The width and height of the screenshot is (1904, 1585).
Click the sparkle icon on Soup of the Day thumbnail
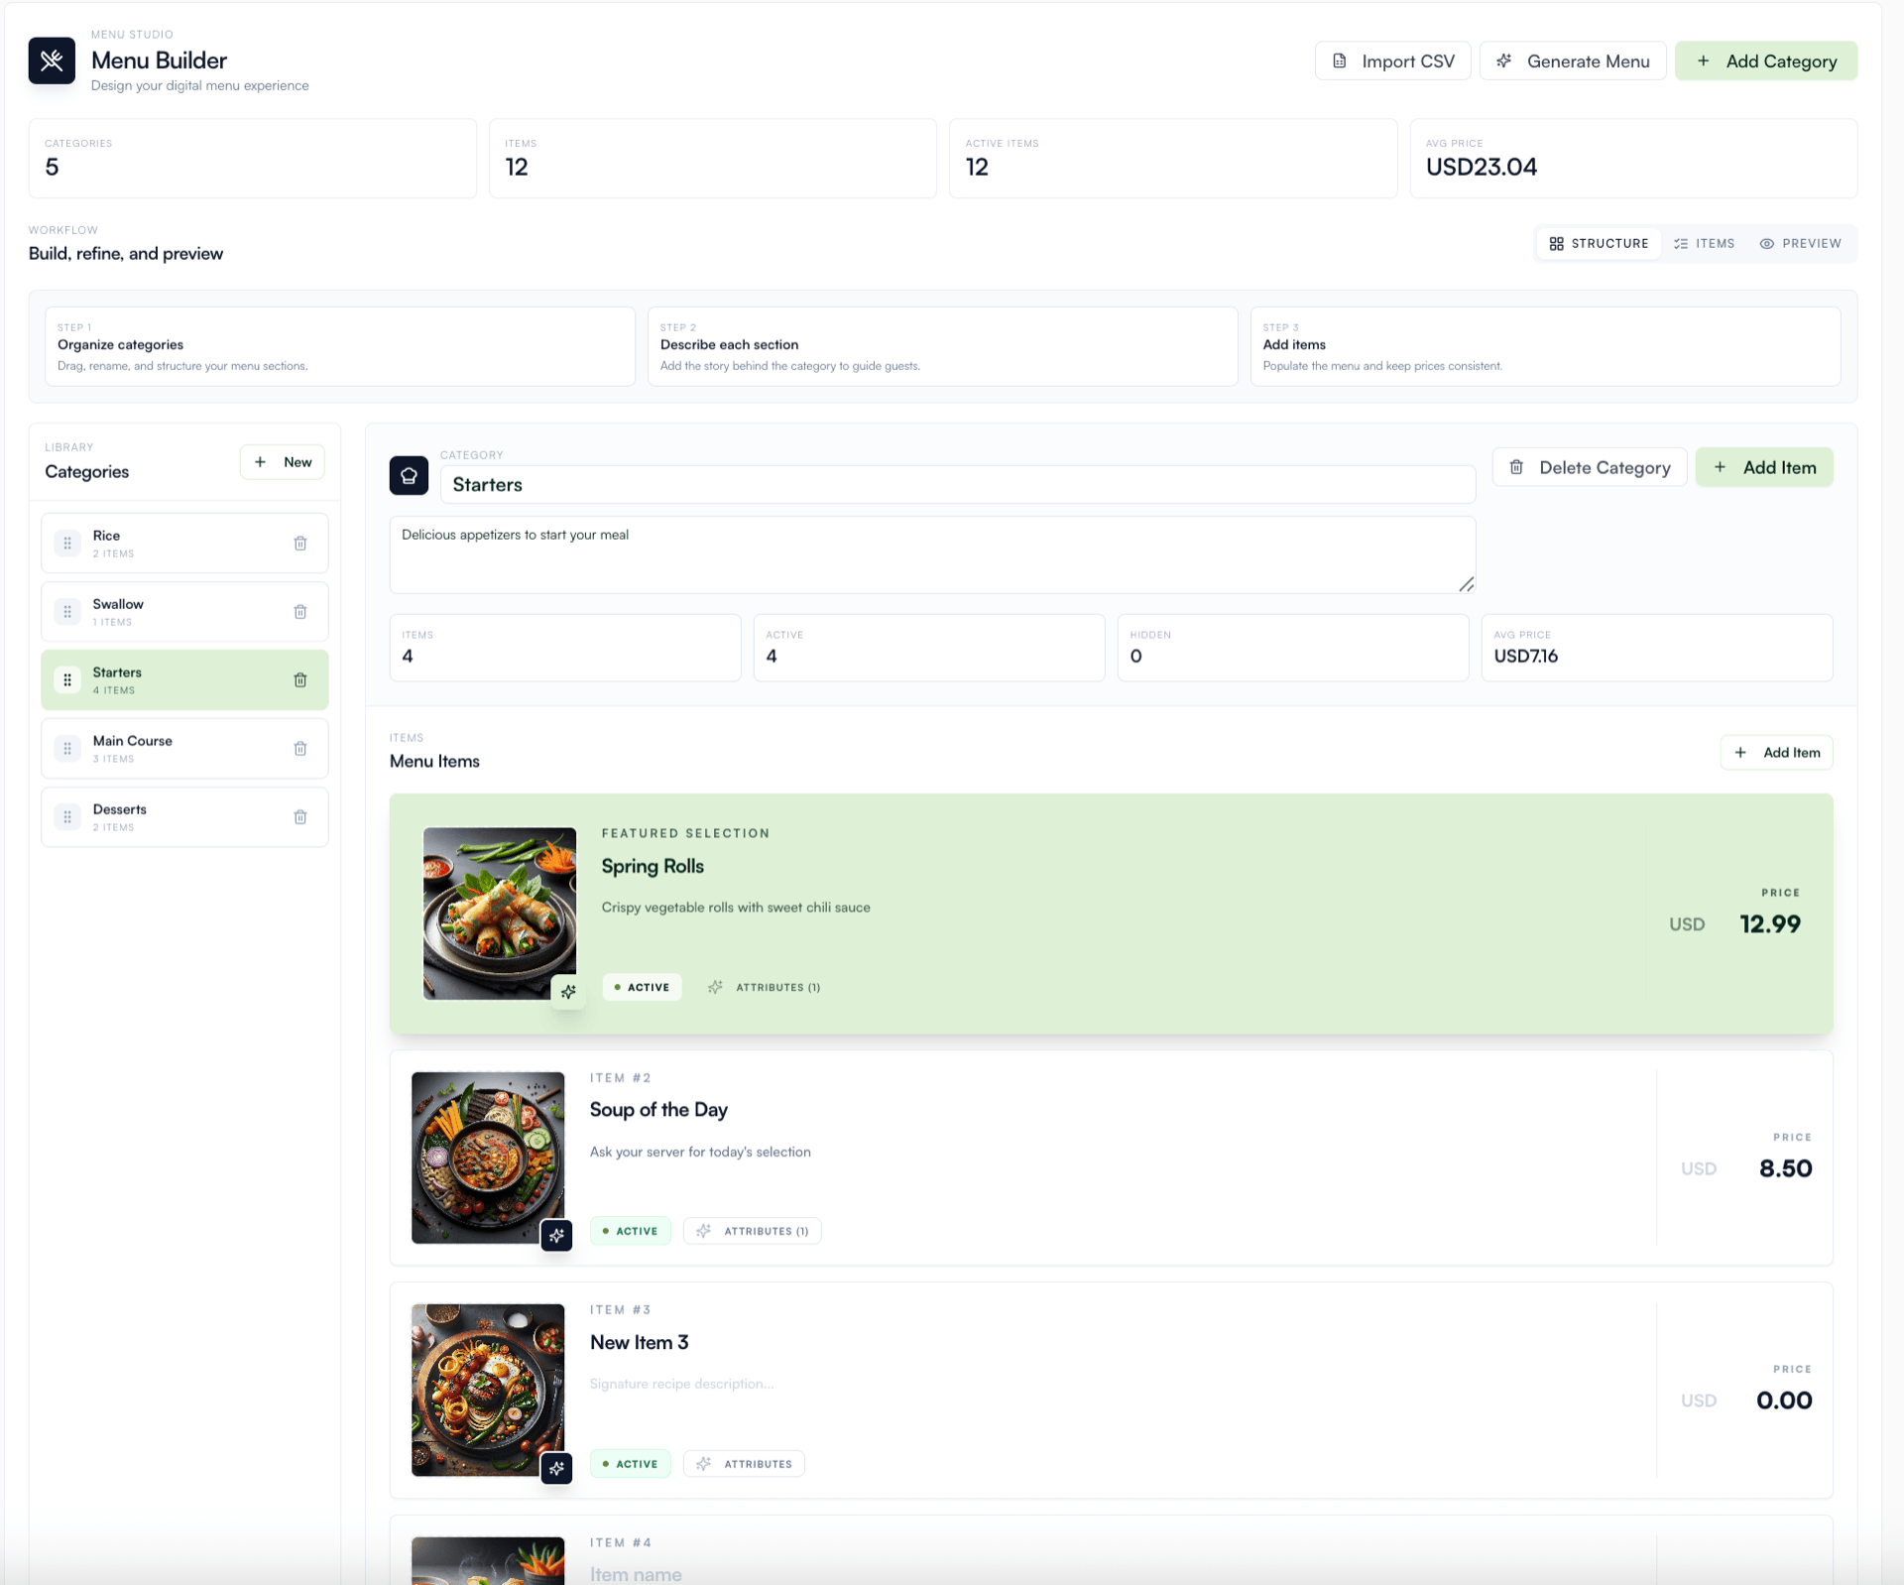tap(557, 1236)
